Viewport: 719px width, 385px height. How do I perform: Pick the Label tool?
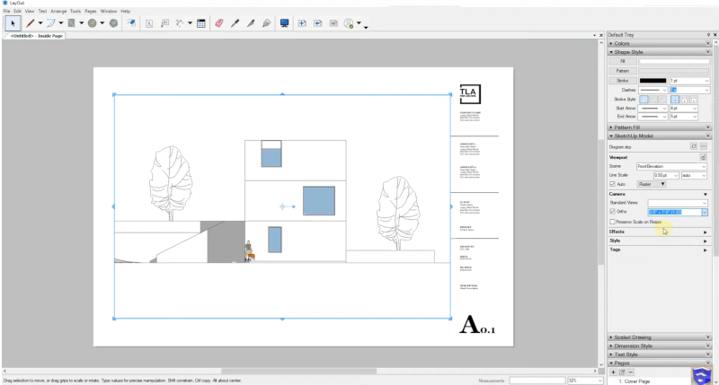[164, 23]
